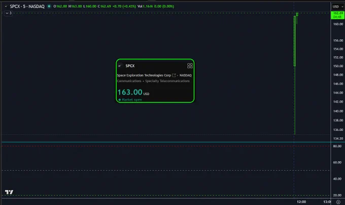Click the 144.00 price axis label

(338, 93)
